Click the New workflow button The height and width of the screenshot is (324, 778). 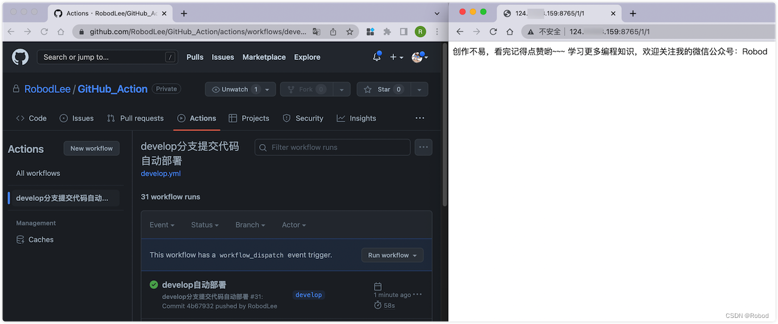click(x=91, y=148)
